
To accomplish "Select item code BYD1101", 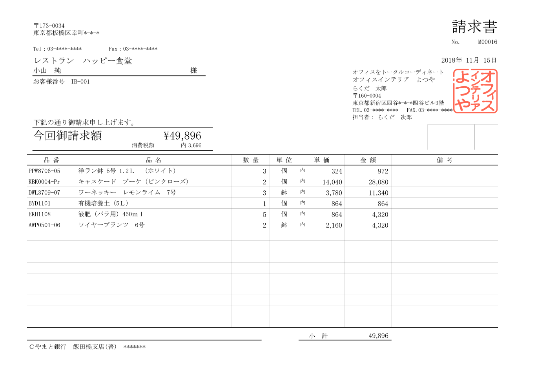I will 40,204.
